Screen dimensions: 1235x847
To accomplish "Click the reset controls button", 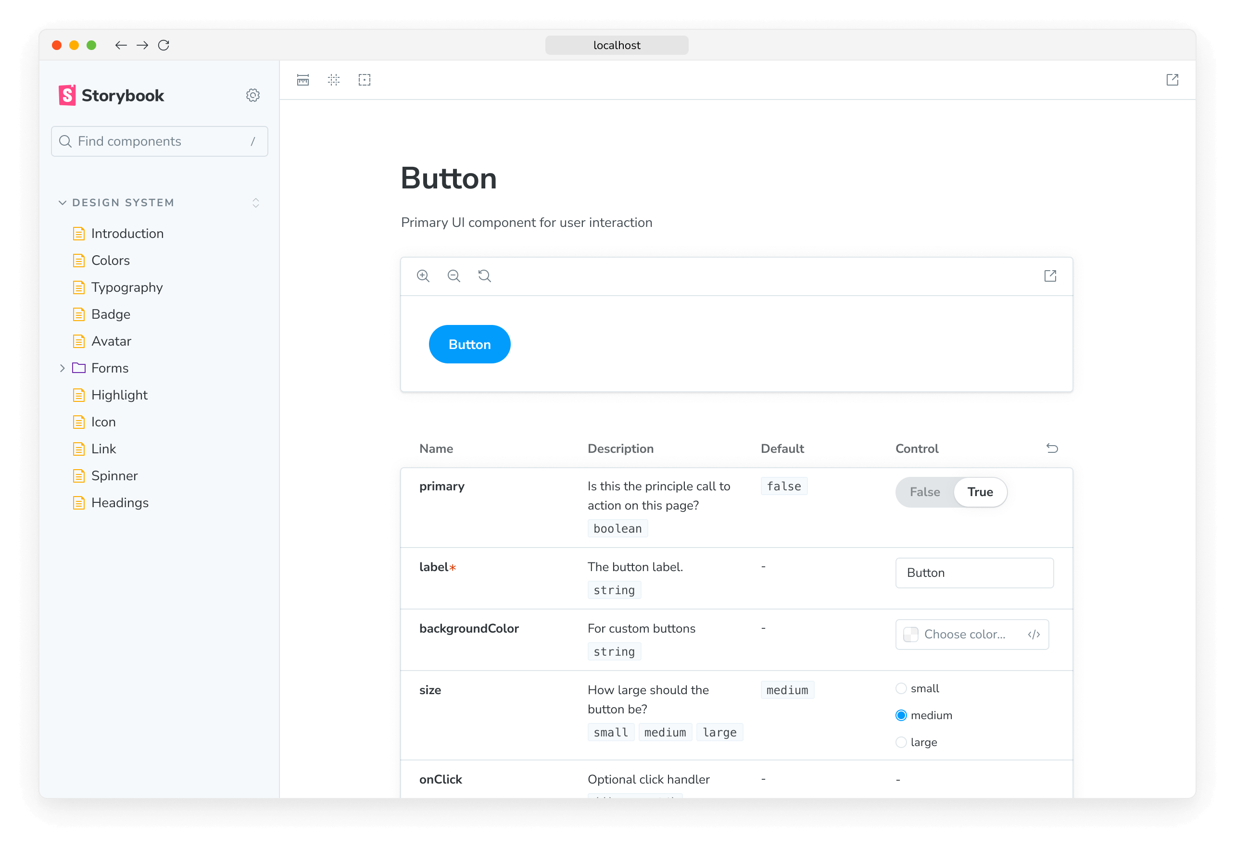I will coord(1053,448).
